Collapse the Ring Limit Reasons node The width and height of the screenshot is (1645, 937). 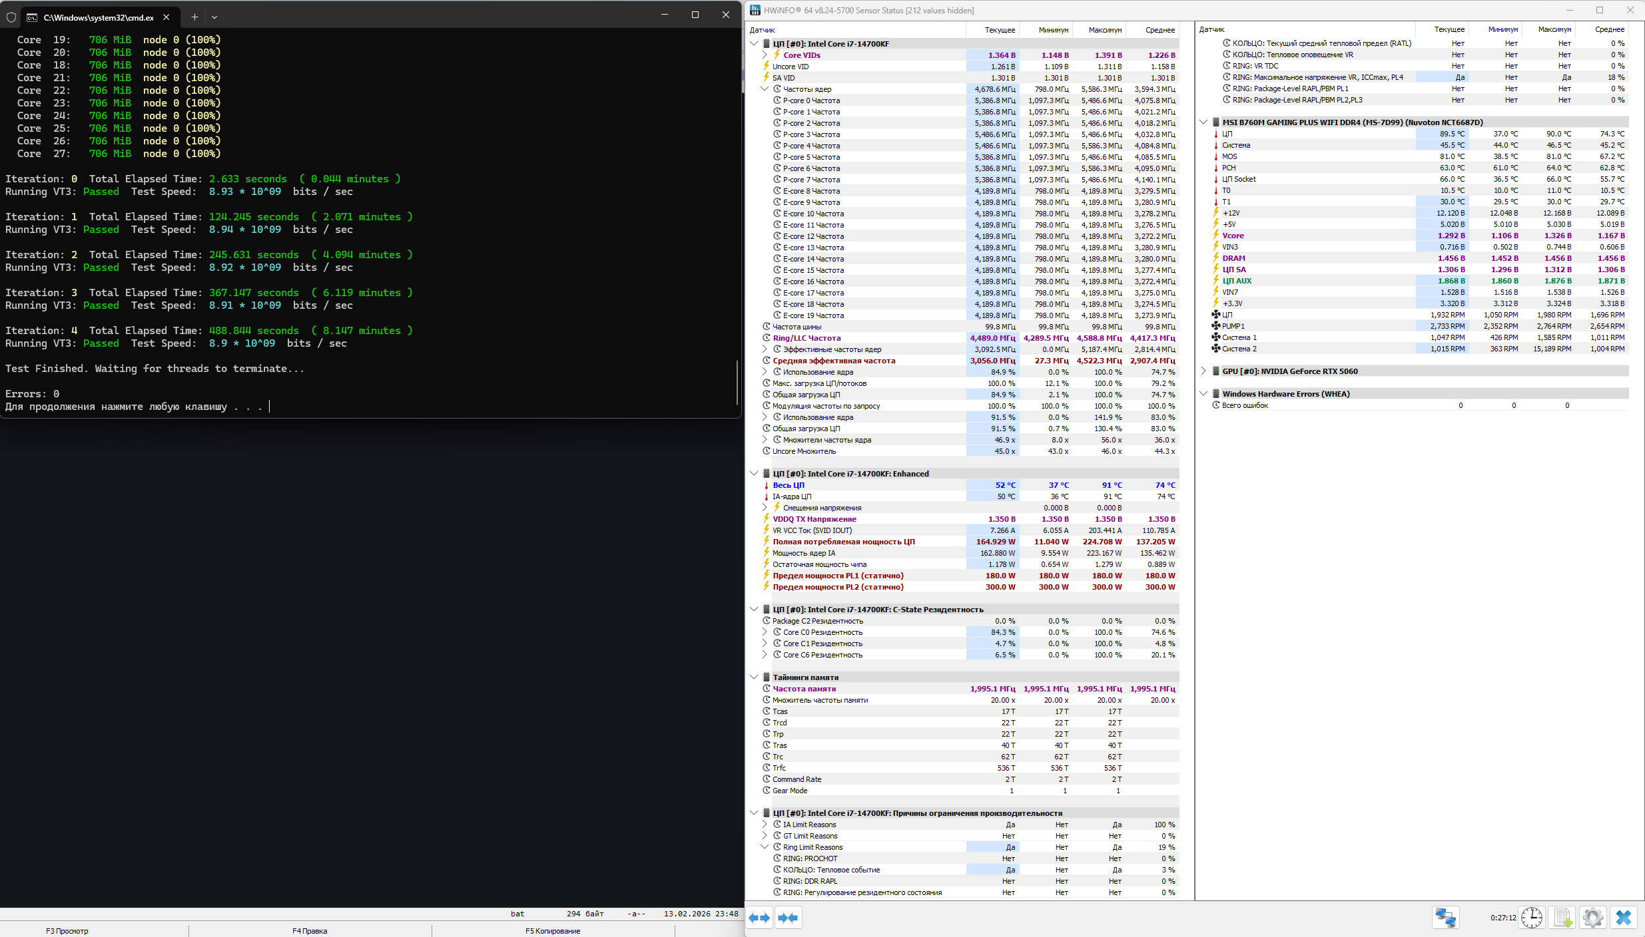tap(765, 847)
